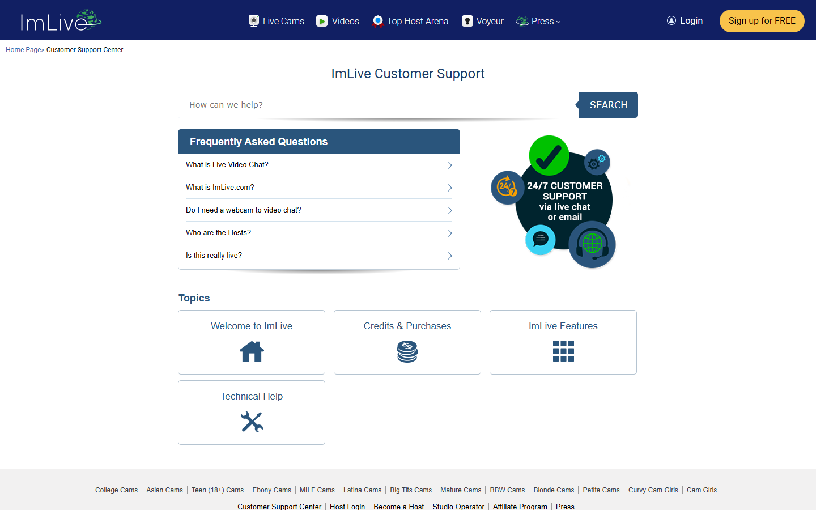Open the Press menu in header

pyautogui.click(x=538, y=21)
